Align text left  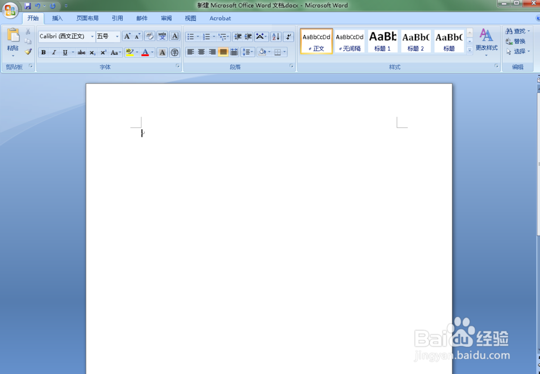tap(191, 52)
